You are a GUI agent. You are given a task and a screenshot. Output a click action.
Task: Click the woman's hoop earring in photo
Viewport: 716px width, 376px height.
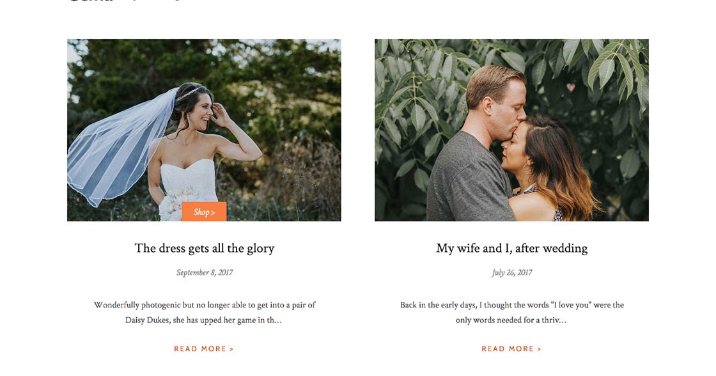[x=528, y=169]
